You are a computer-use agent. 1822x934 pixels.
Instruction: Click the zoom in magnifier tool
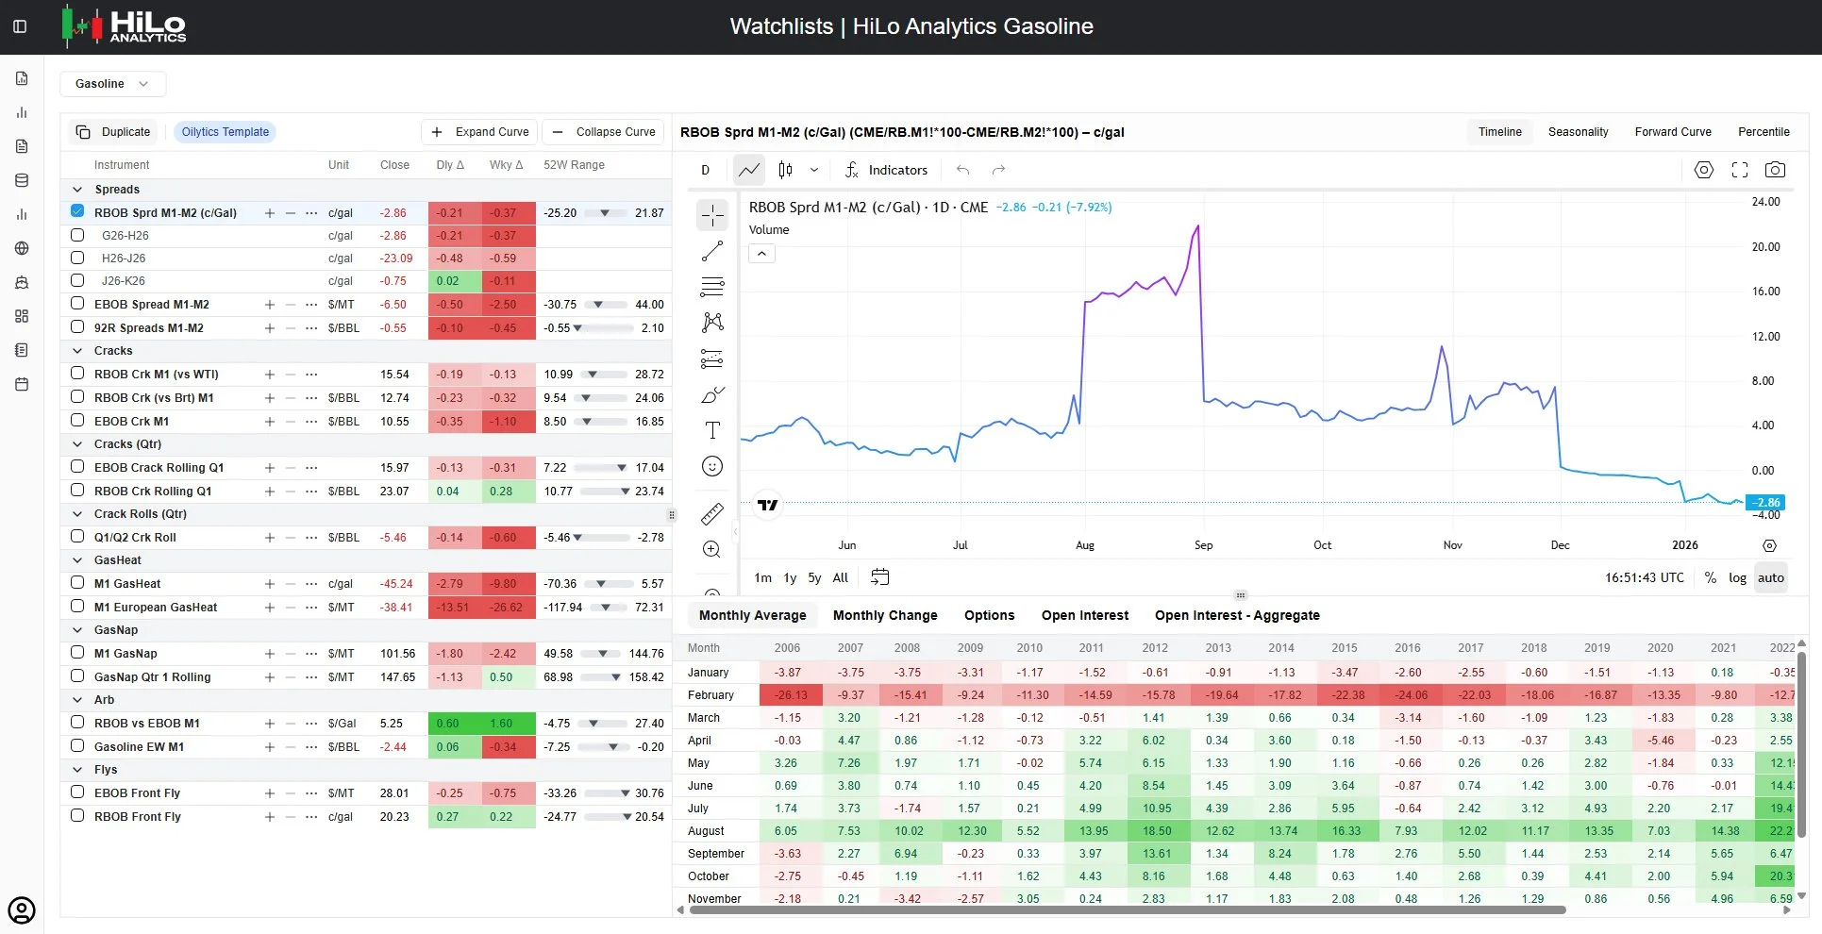tap(712, 549)
